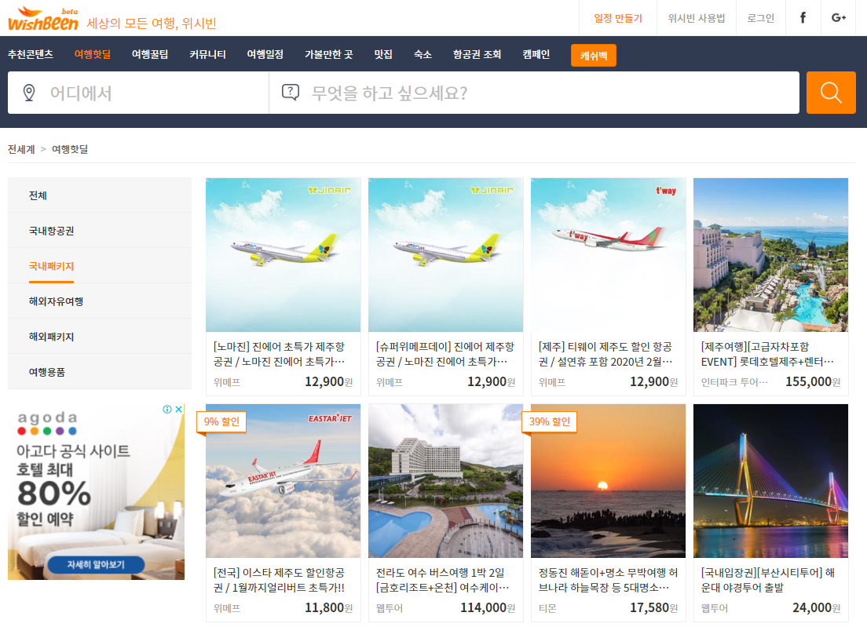Open t'way 제주 flight deal thumbnail

coord(608,255)
